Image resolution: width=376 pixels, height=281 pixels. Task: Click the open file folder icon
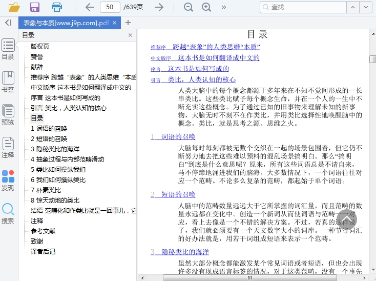pyautogui.click(x=14, y=7)
